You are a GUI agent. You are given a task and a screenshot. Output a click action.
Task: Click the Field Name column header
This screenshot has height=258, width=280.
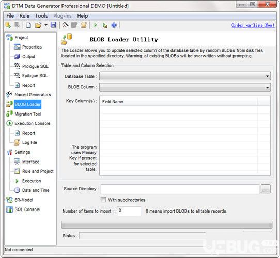[179, 102]
